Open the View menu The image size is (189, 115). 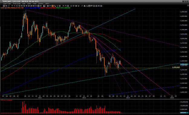pyautogui.click(x=34, y=4)
